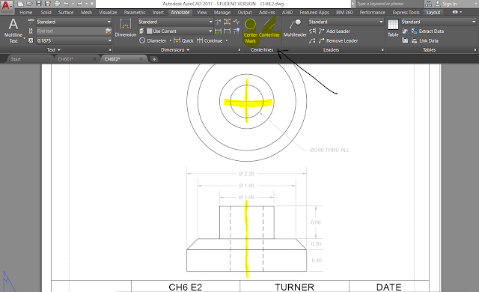
Task: Click the Extract Data tool
Action: 427,31
